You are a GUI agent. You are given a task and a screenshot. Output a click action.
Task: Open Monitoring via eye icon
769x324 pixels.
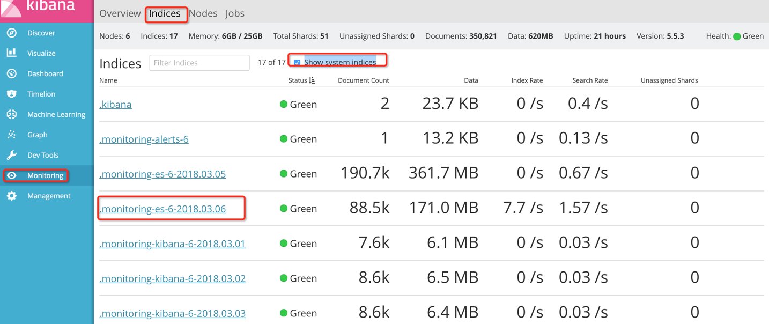pos(12,175)
